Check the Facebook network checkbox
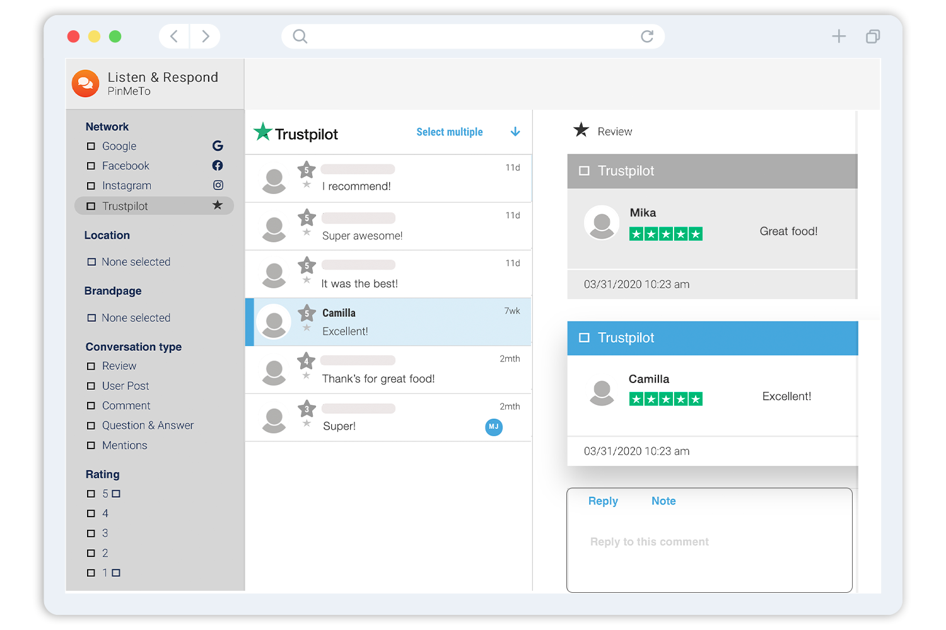 (91, 166)
